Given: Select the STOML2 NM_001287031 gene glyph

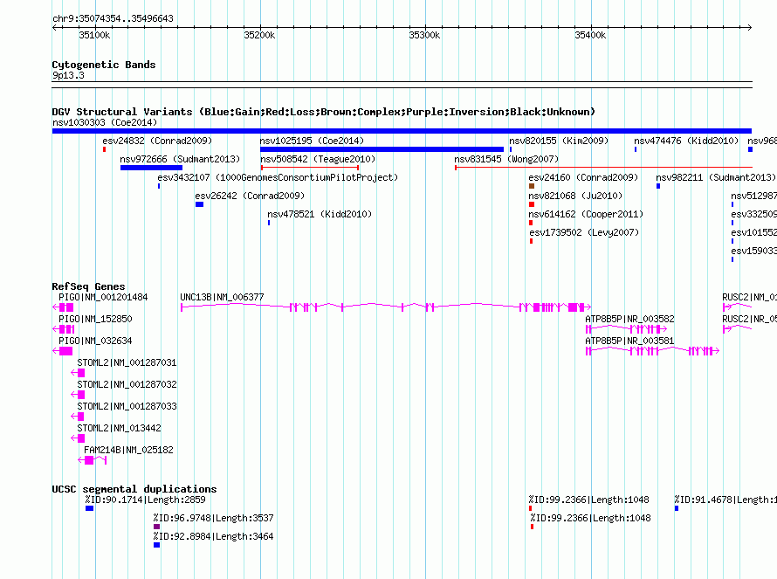Looking at the screenshot, I should [78, 373].
